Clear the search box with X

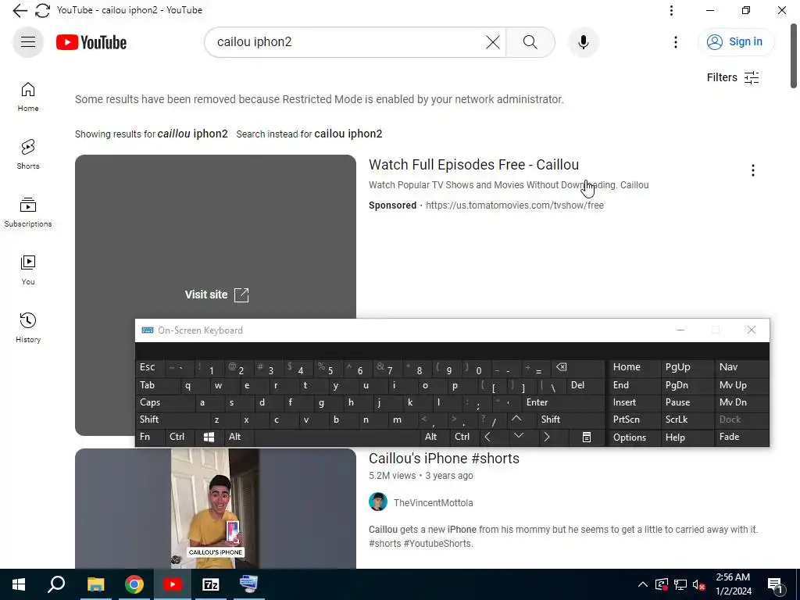(x=493, y=42)
